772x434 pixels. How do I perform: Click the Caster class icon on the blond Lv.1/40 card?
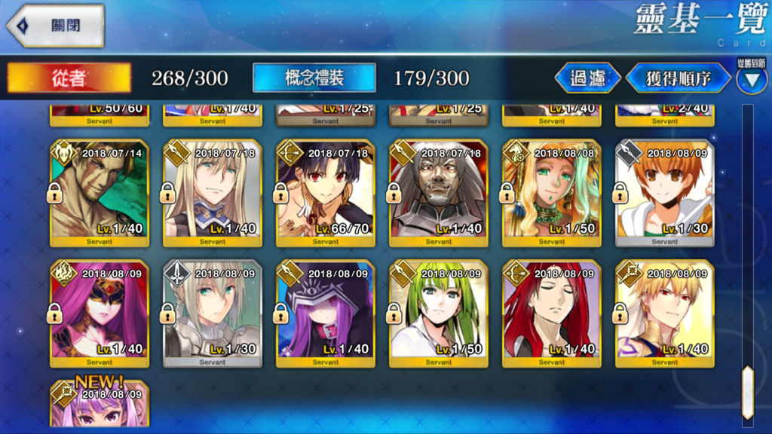[628, 274]
